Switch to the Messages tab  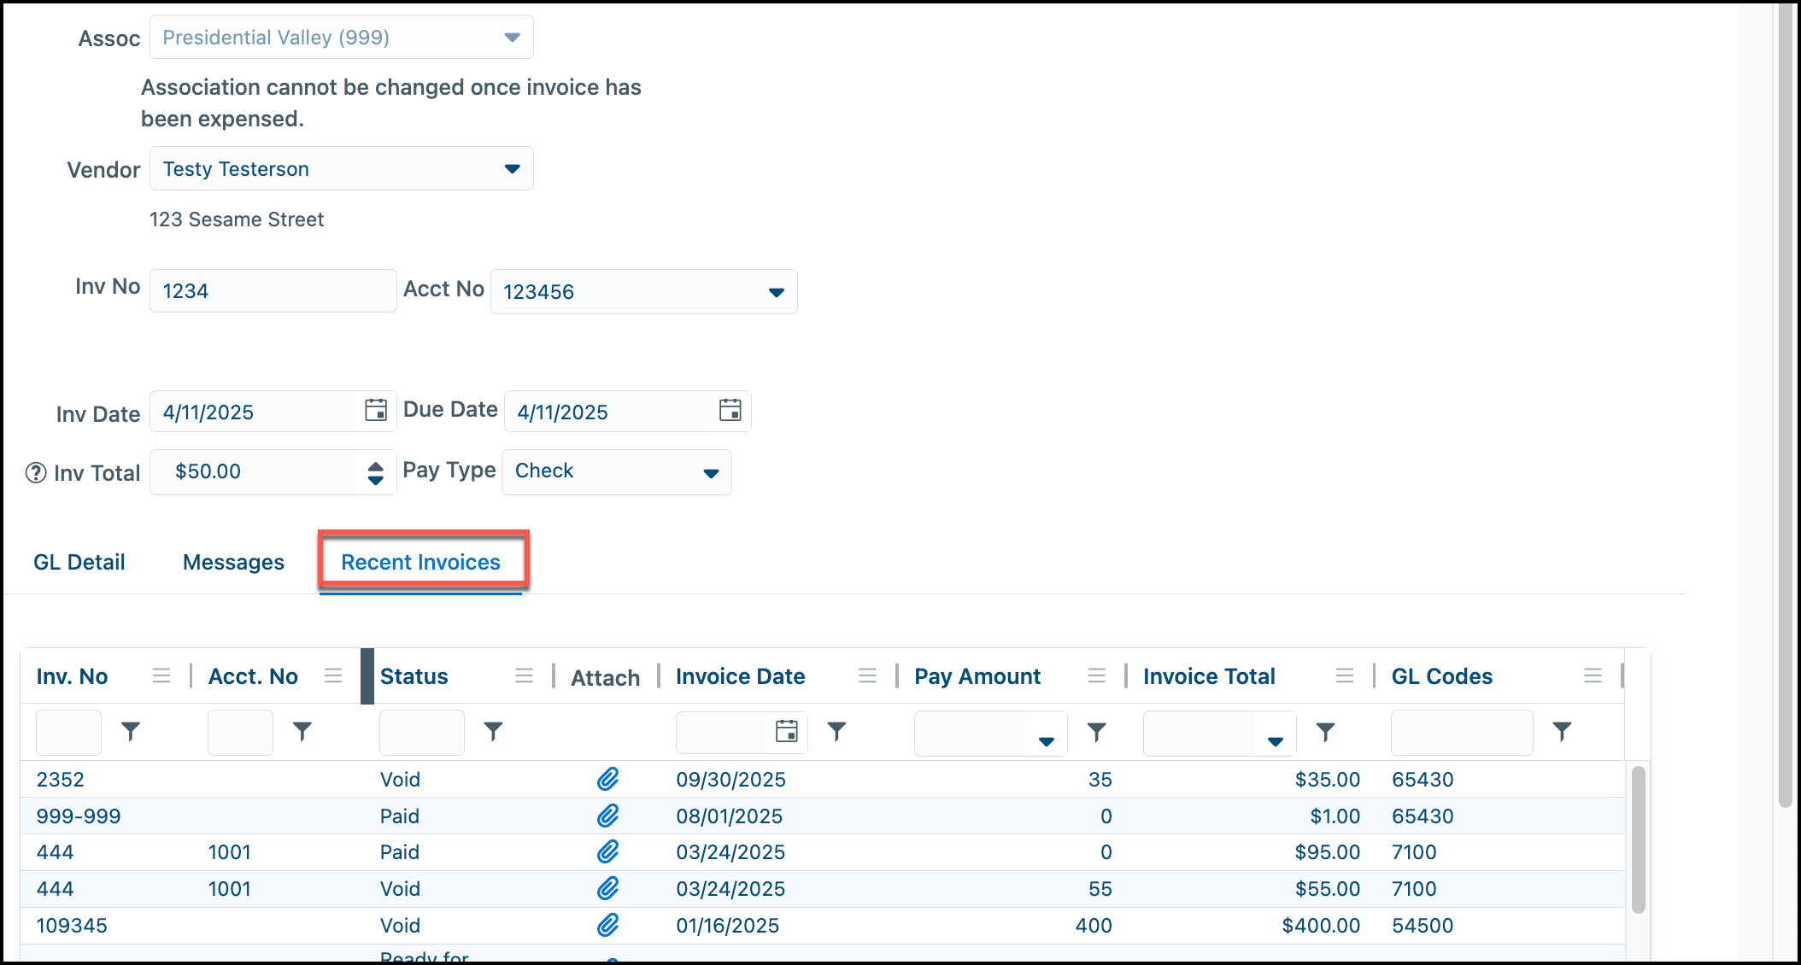(x=233, y=562)
